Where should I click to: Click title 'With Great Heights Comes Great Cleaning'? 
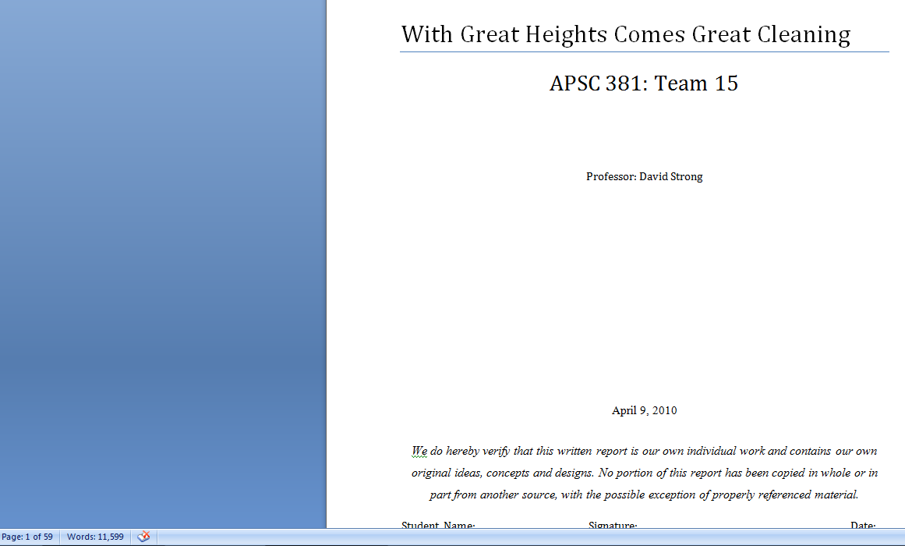coord(626,34)
